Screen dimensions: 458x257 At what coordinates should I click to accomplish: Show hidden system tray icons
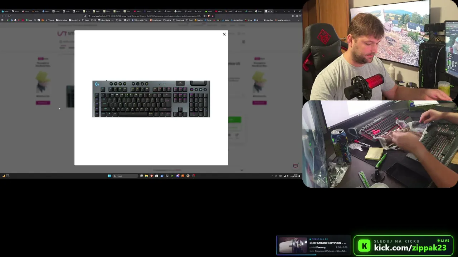[272, 176]
